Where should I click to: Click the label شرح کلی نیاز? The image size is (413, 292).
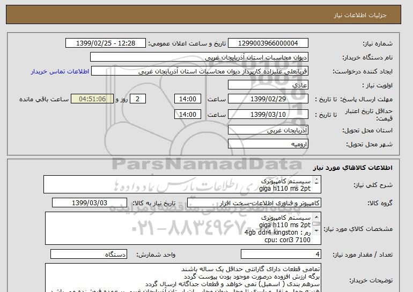tap(373, 185)
